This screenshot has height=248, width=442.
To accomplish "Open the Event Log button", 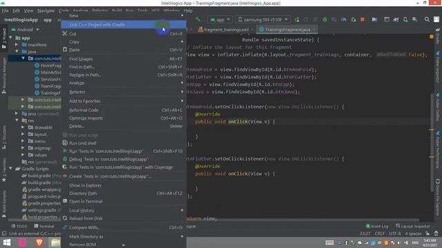I will [x=377, y=226].
